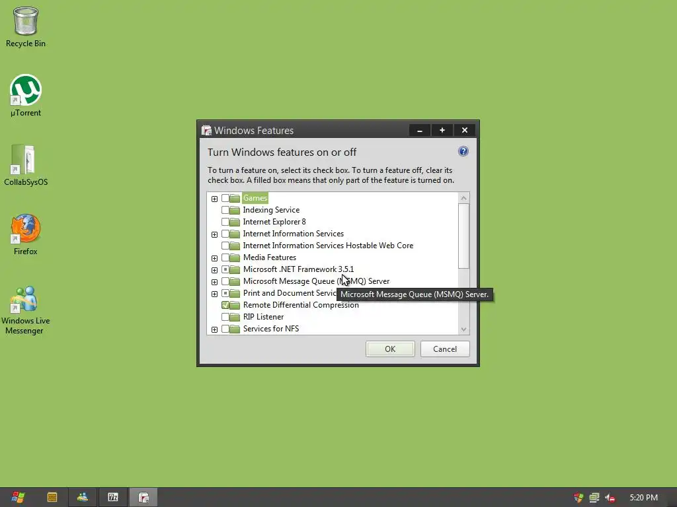Viewport: 677px width, 507px height.
Task: Click the network tray icon
Action: pos(594,498)
